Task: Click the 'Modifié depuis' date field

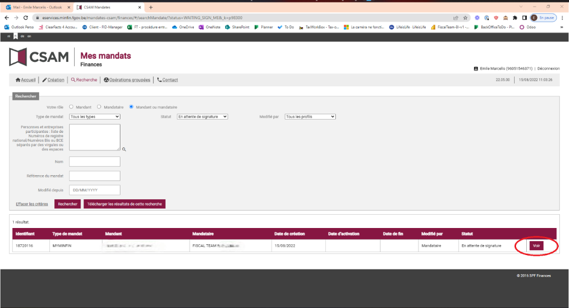Action: [95, 190]
